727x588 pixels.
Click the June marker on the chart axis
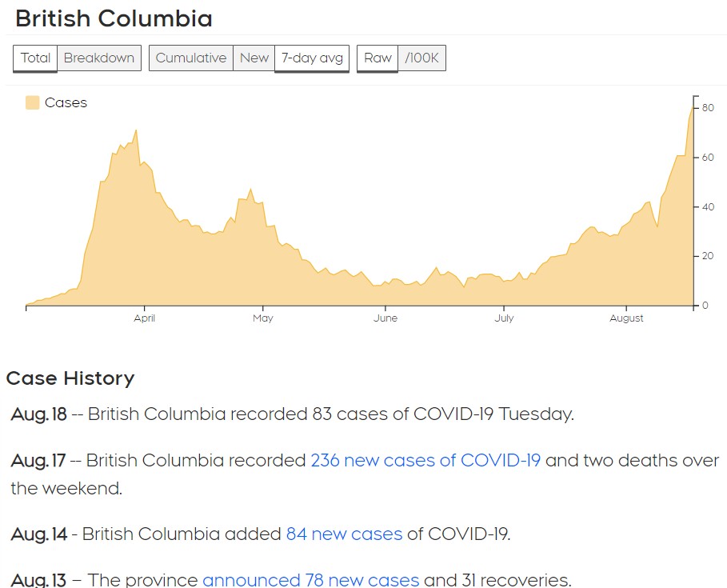point(385,318)
